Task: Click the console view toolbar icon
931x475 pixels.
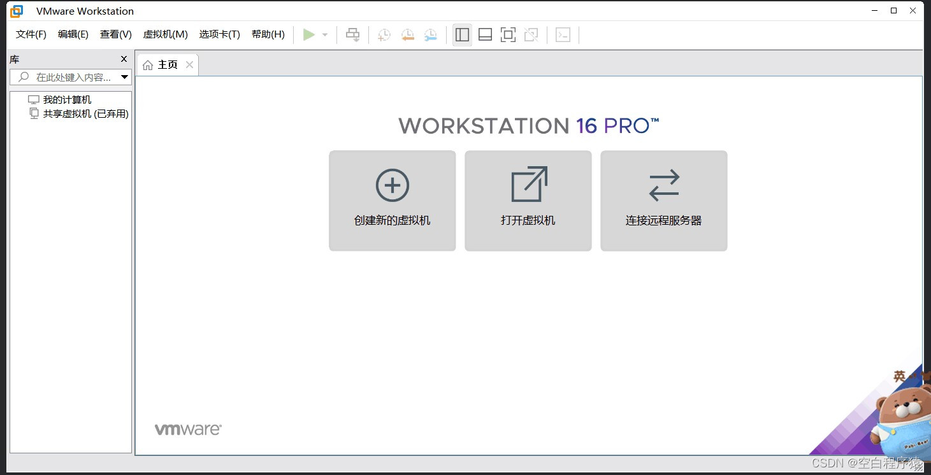Action: tap(563, 34)
